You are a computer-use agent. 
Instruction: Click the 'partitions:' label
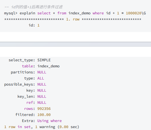tap(23, 72)
